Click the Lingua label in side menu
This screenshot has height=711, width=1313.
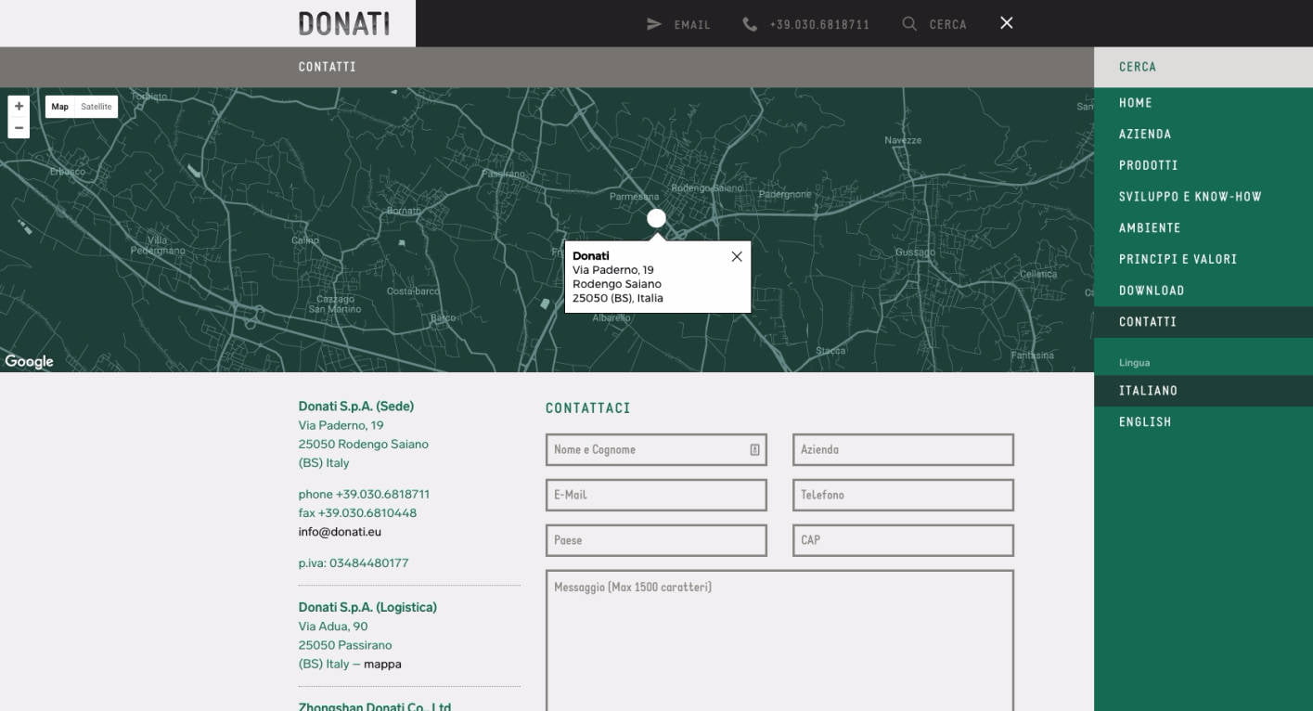(1134, 363)
